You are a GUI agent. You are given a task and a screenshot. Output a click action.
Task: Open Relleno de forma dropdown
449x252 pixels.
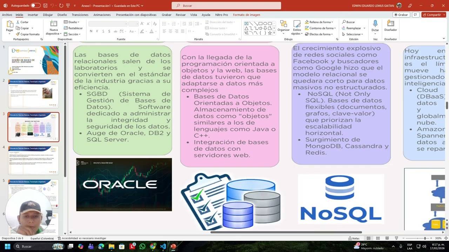click(x=319, y=22)
